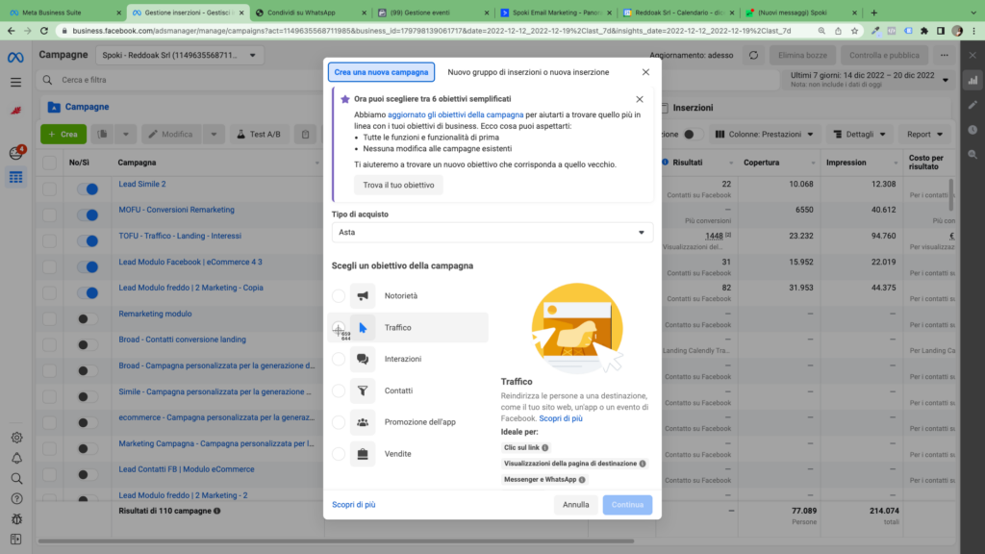Open the clock history icon in right panel
Screen dimensions: 985x554
(972, 130)
